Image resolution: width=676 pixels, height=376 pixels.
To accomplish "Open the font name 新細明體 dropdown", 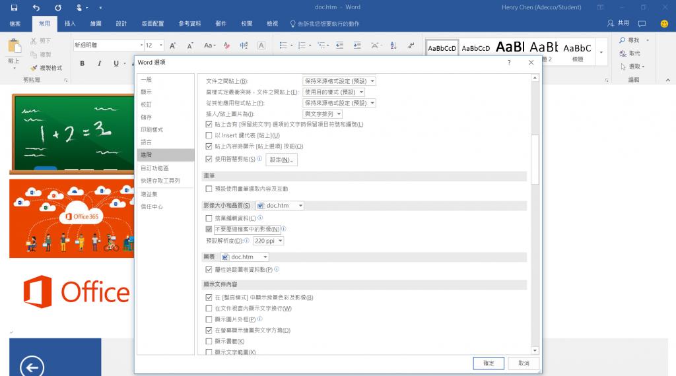I will point(141,46).
